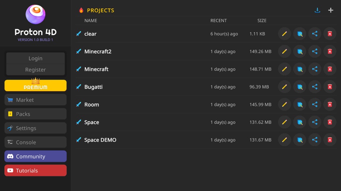Open the Space DEMO project entry

(100, 140)
